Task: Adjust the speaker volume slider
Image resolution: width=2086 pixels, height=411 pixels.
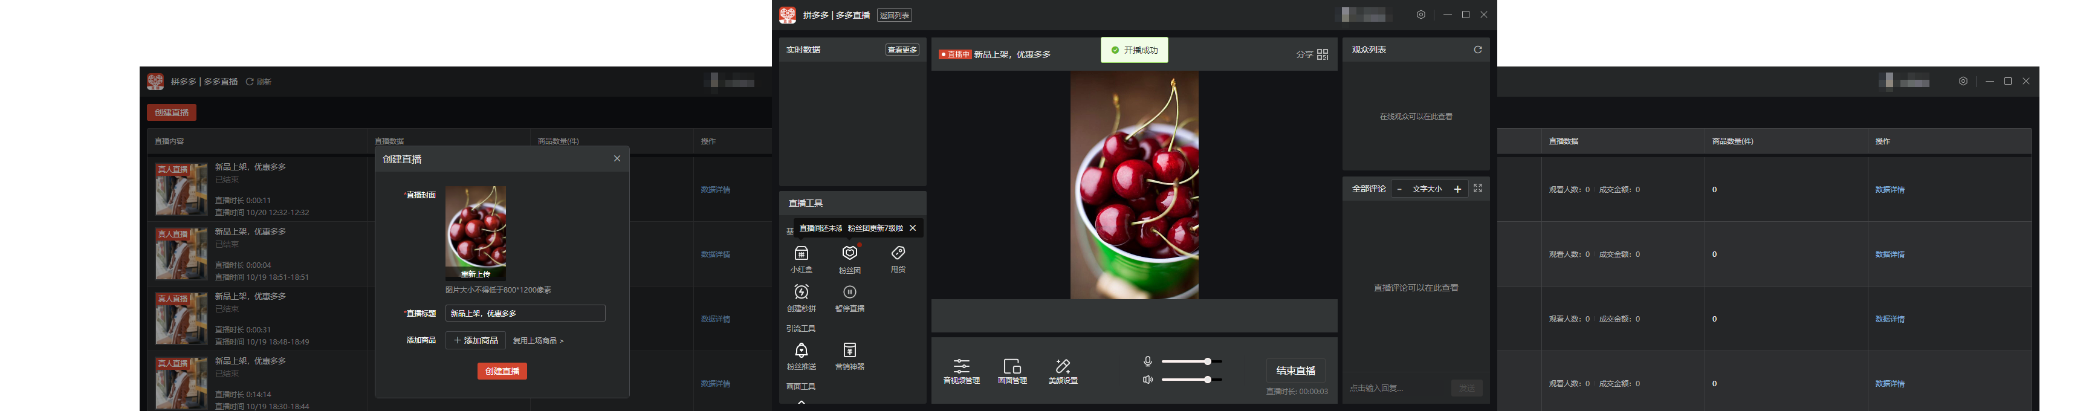Action: tap(1191, 380)
